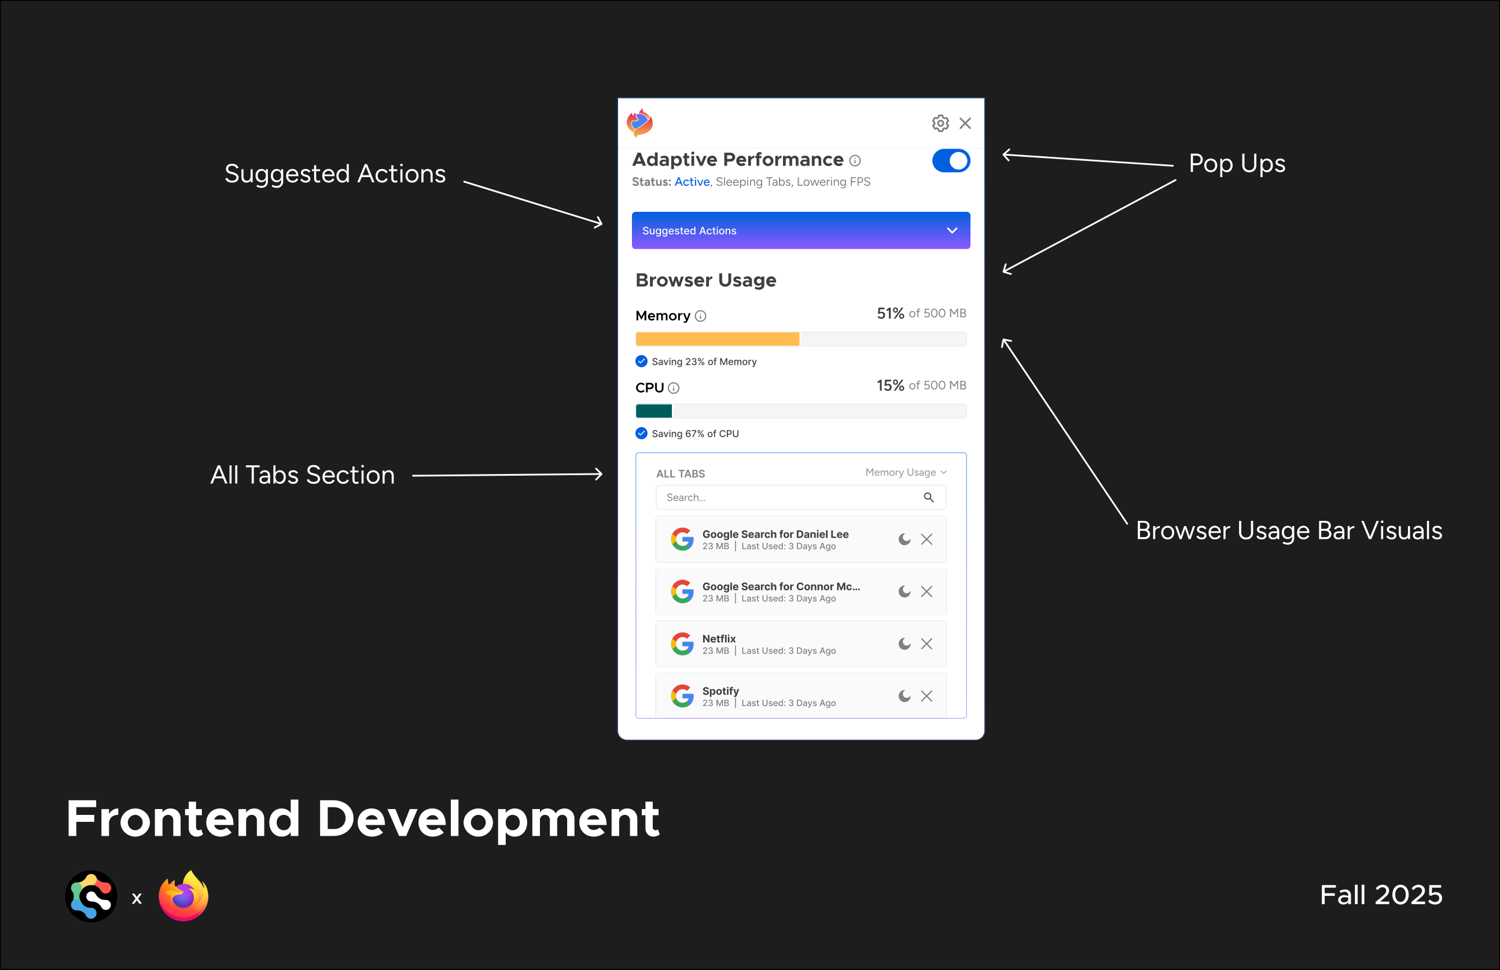Open the Memory info tooltip icon
The image size is (1500, 970).
pyautogui.click(x=700, y=316)
